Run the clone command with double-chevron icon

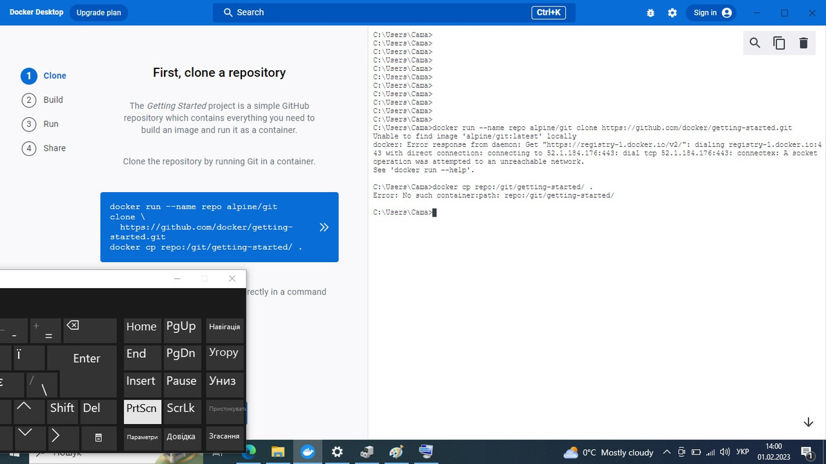(324, 227)
